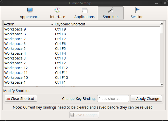Go to the Session tab
Image resolution: width=168 pixels, height=121 pixels.
click(x=137, y=13)
